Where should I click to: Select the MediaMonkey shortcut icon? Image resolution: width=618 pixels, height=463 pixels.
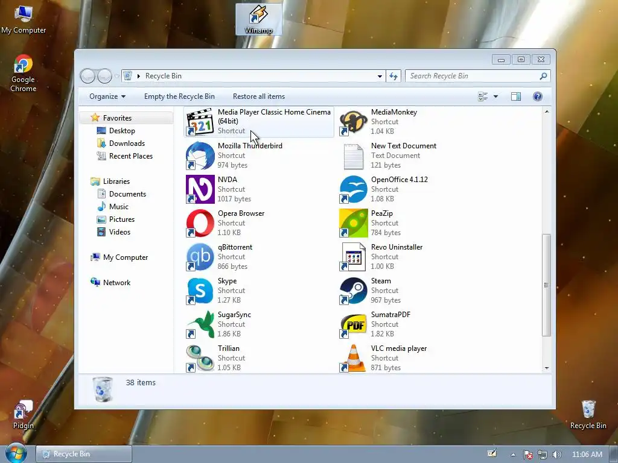[x=353, y=122]
